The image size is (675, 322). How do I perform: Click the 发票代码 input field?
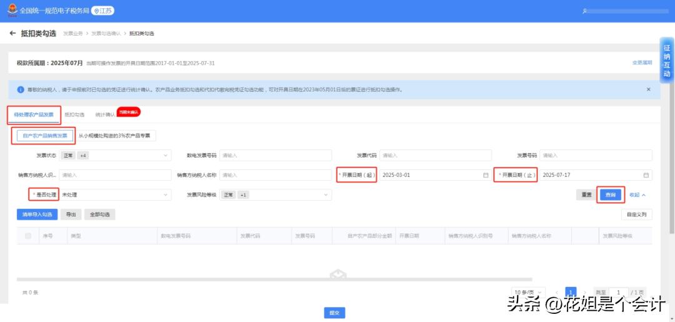pos(435,156)
